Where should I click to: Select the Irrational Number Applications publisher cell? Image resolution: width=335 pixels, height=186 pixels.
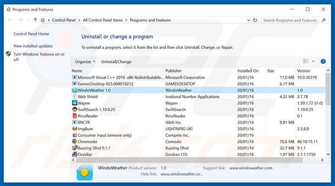coord(192,97)
